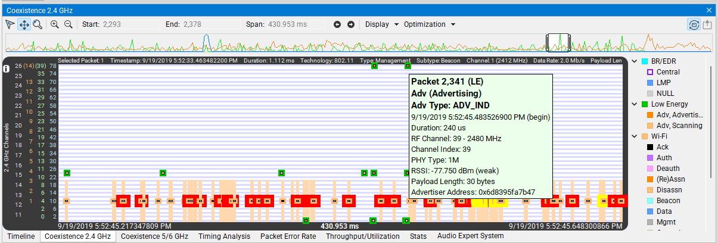This screenshot has width=718, height=243.
Task: Go to next span with right arrow
Action: 351,24
